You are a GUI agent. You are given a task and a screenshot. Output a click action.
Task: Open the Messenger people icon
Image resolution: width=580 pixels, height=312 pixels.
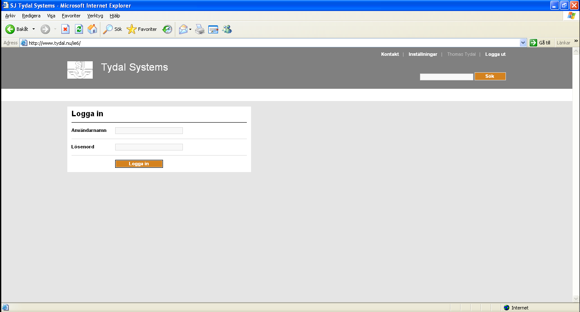pos(227,29)
